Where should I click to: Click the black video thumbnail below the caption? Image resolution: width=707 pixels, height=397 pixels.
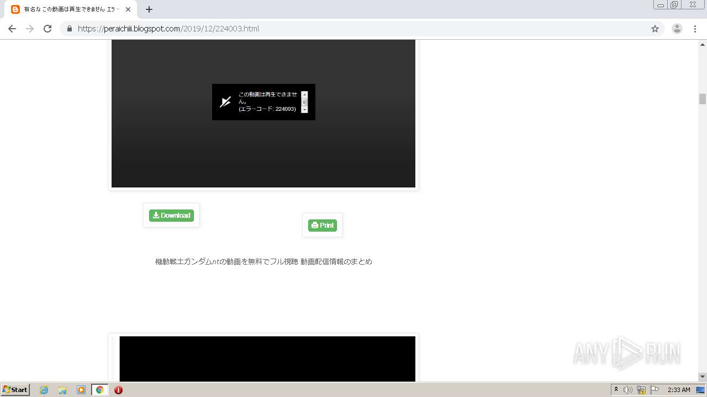pyautogui.click(x=267, y=359)
